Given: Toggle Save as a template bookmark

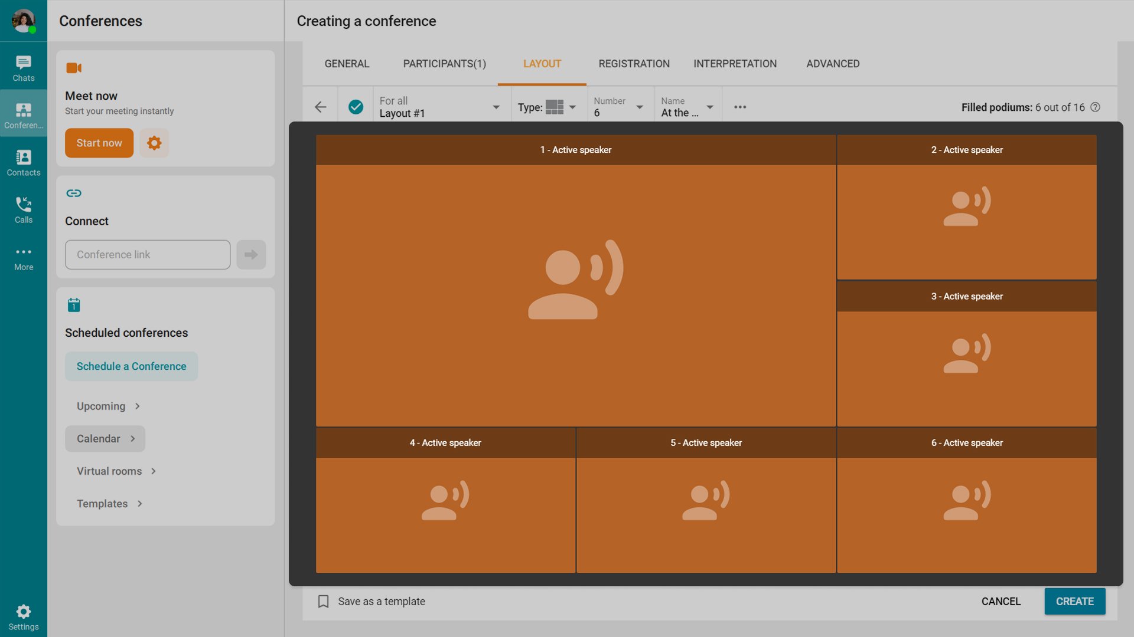Looking at the screenshot, I should (x=323, y=601).
